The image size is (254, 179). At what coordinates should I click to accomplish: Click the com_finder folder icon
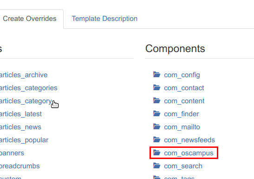pyautogui.click(x=156, y=113)
